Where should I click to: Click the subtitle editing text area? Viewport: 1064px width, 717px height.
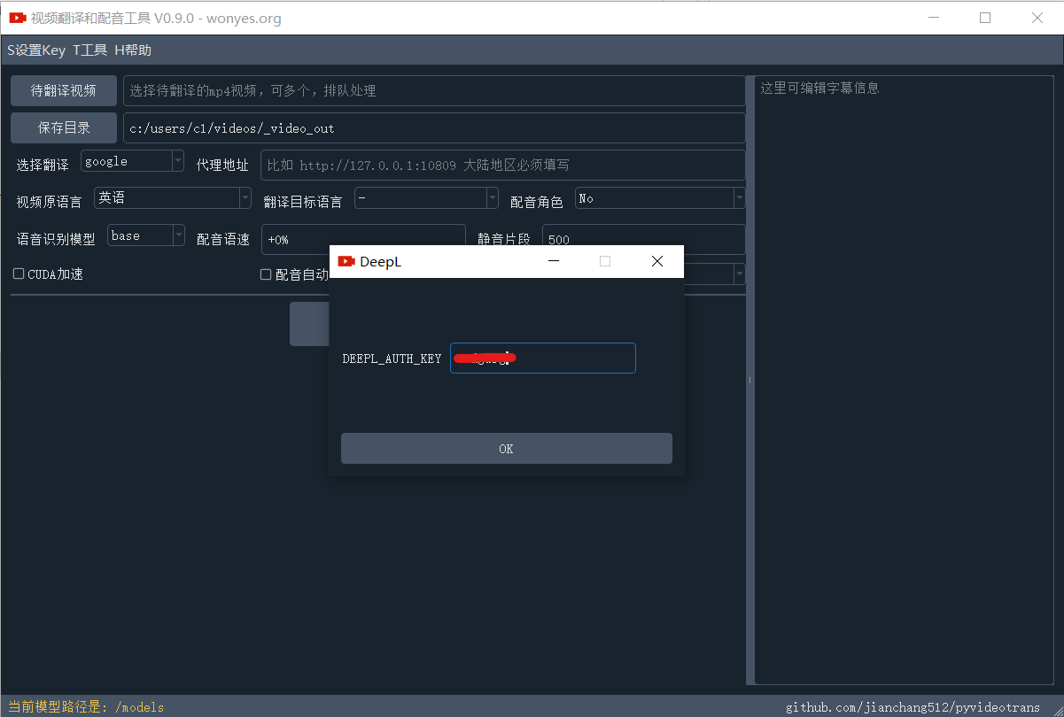tap(904, 380)
